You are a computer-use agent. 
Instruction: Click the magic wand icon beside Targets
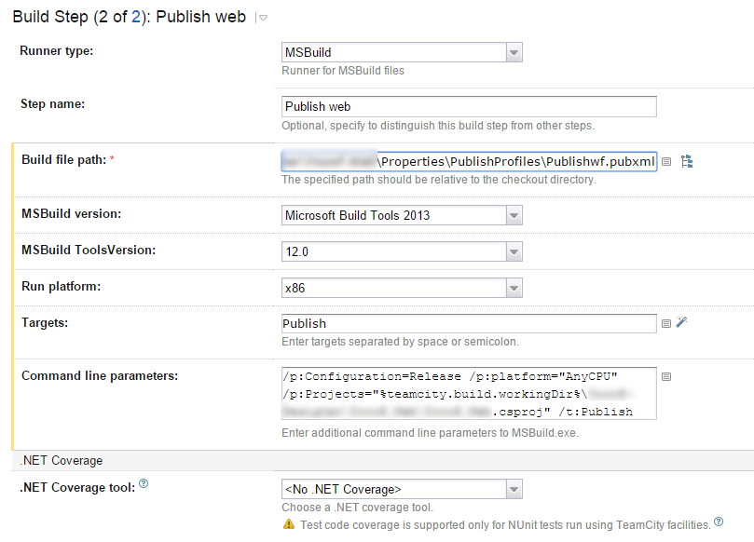[x=682, y=322]
